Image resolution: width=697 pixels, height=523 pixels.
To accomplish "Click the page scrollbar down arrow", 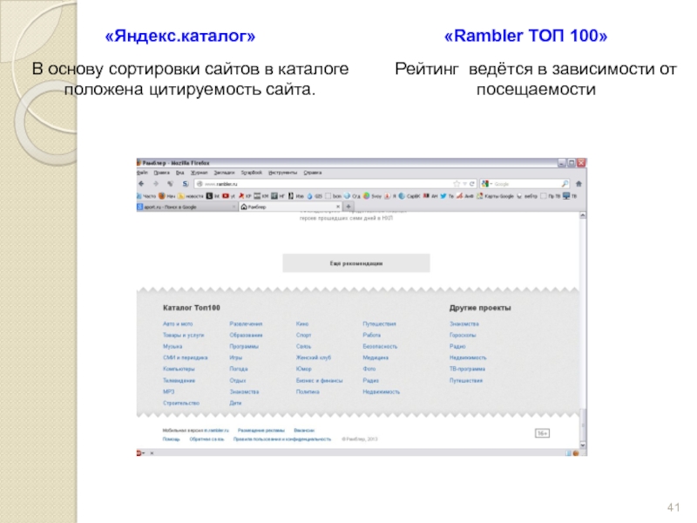I will point(583,445).
